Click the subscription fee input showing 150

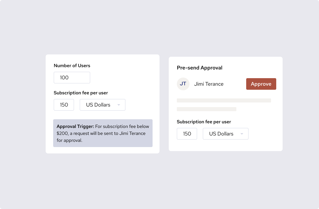[x=64, y=105]
